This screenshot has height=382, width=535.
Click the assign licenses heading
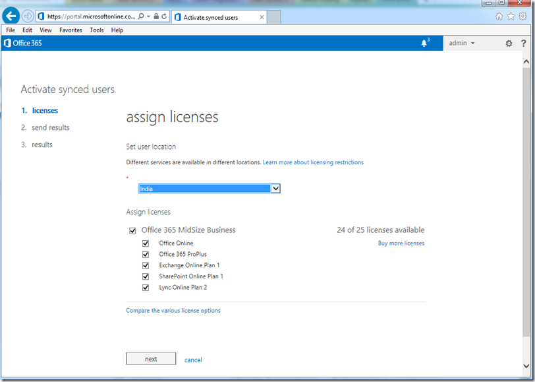(173, 117)
